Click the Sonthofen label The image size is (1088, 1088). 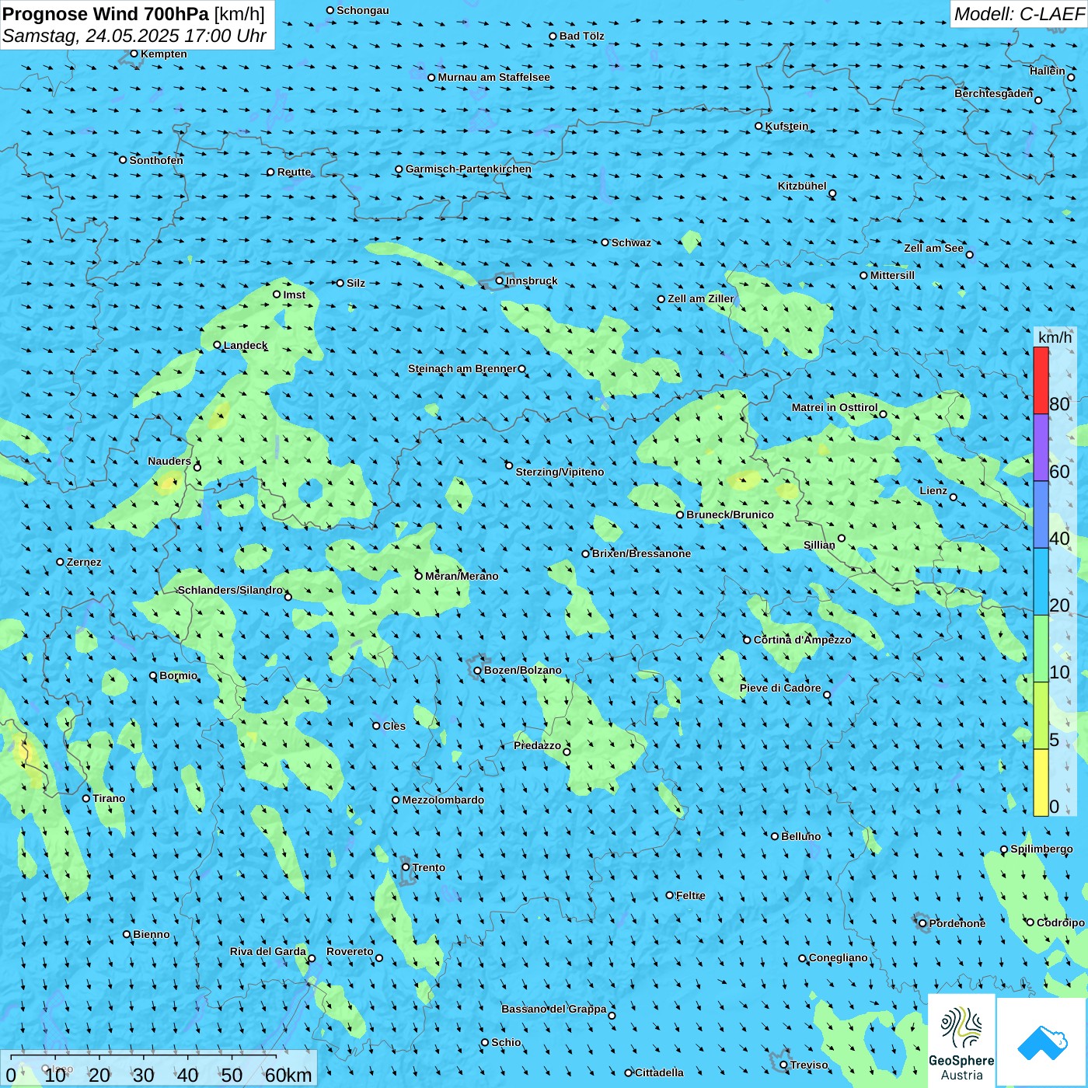click(x=156, y=160)
